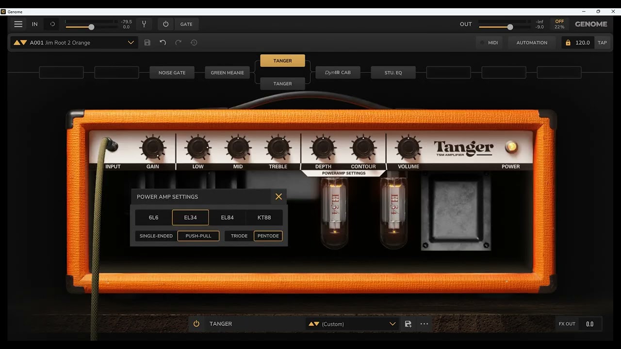The image size is (621, 349).
Task: Select the EL34 tube type
Action: [x=190, y=218]
